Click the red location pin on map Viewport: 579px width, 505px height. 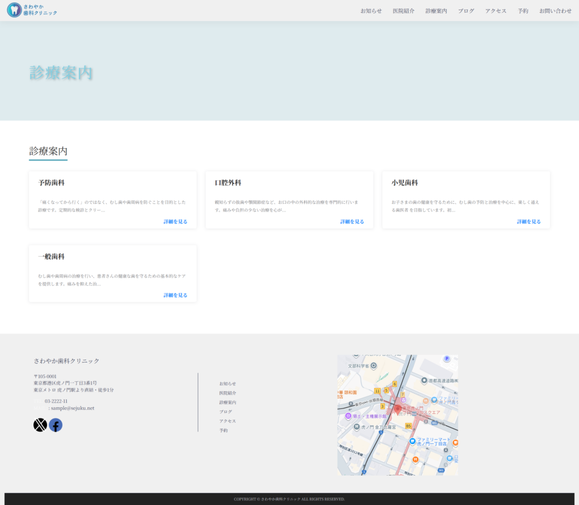[x=397, y=409]
